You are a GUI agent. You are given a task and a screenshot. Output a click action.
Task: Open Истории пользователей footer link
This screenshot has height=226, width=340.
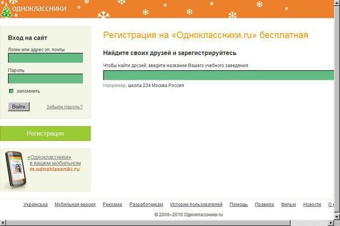pyautogui.click(x=196, y=205)
